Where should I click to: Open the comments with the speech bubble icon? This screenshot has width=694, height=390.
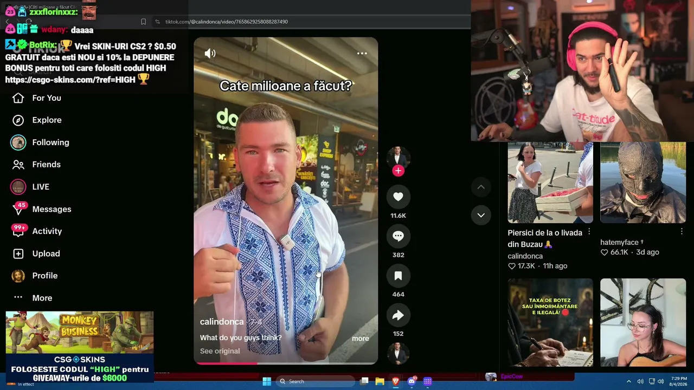pyautogui.click(x=398, y=236)
